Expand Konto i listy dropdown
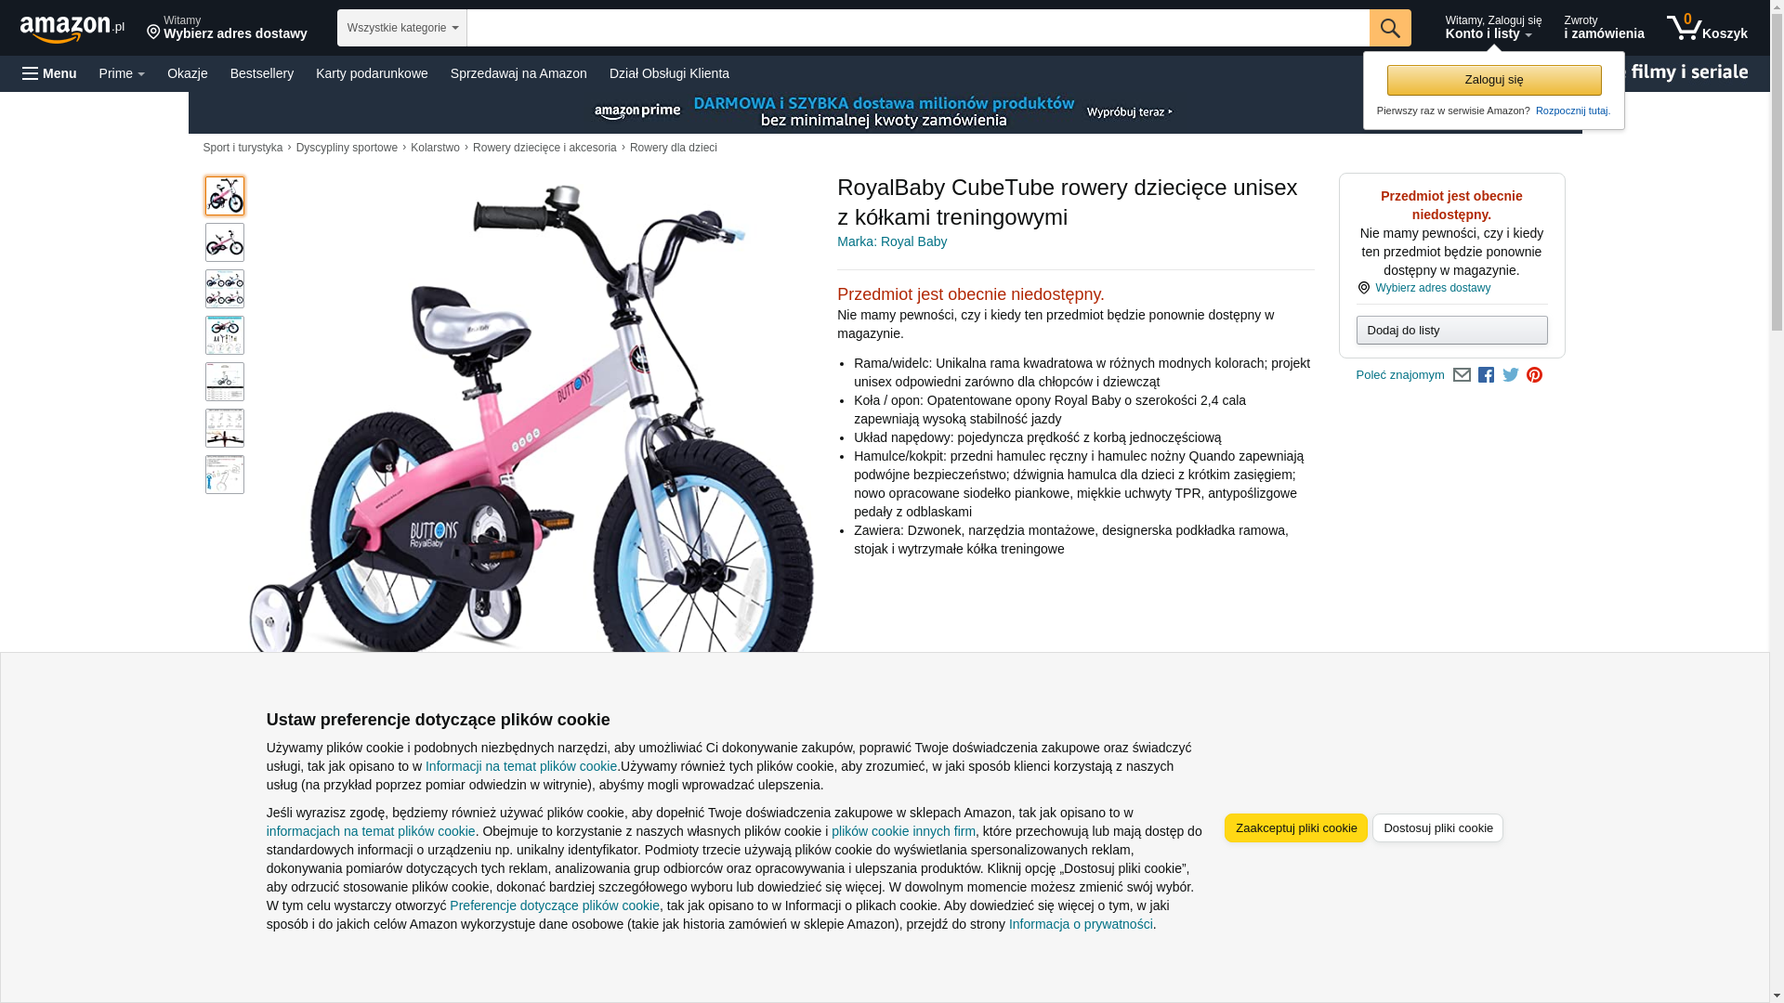Image resolution: width=1784 pixels, height=1003 pixels. click(1492, 28)
